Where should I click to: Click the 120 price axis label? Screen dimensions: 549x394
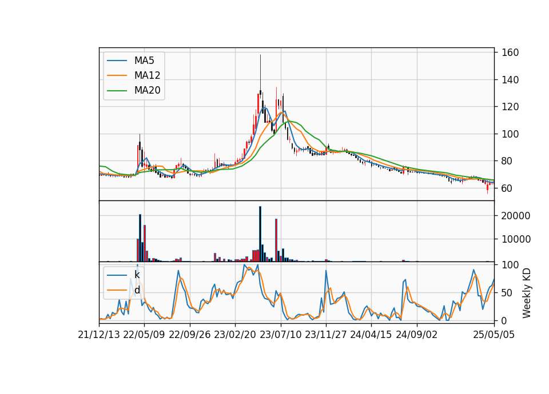point(510,107)
